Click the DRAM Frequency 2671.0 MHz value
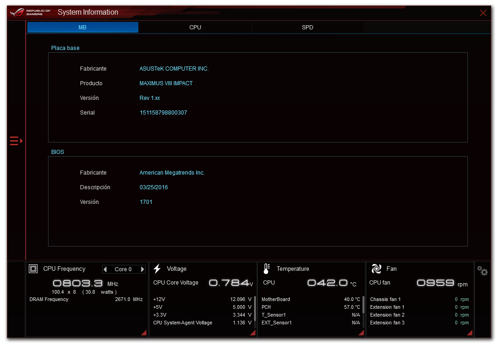Viewport: 499px width, 345px height. click(x=129, y=300)
